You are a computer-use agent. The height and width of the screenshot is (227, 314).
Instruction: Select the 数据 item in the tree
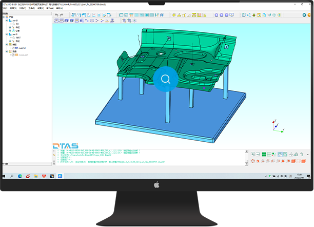tap(14, 51)
